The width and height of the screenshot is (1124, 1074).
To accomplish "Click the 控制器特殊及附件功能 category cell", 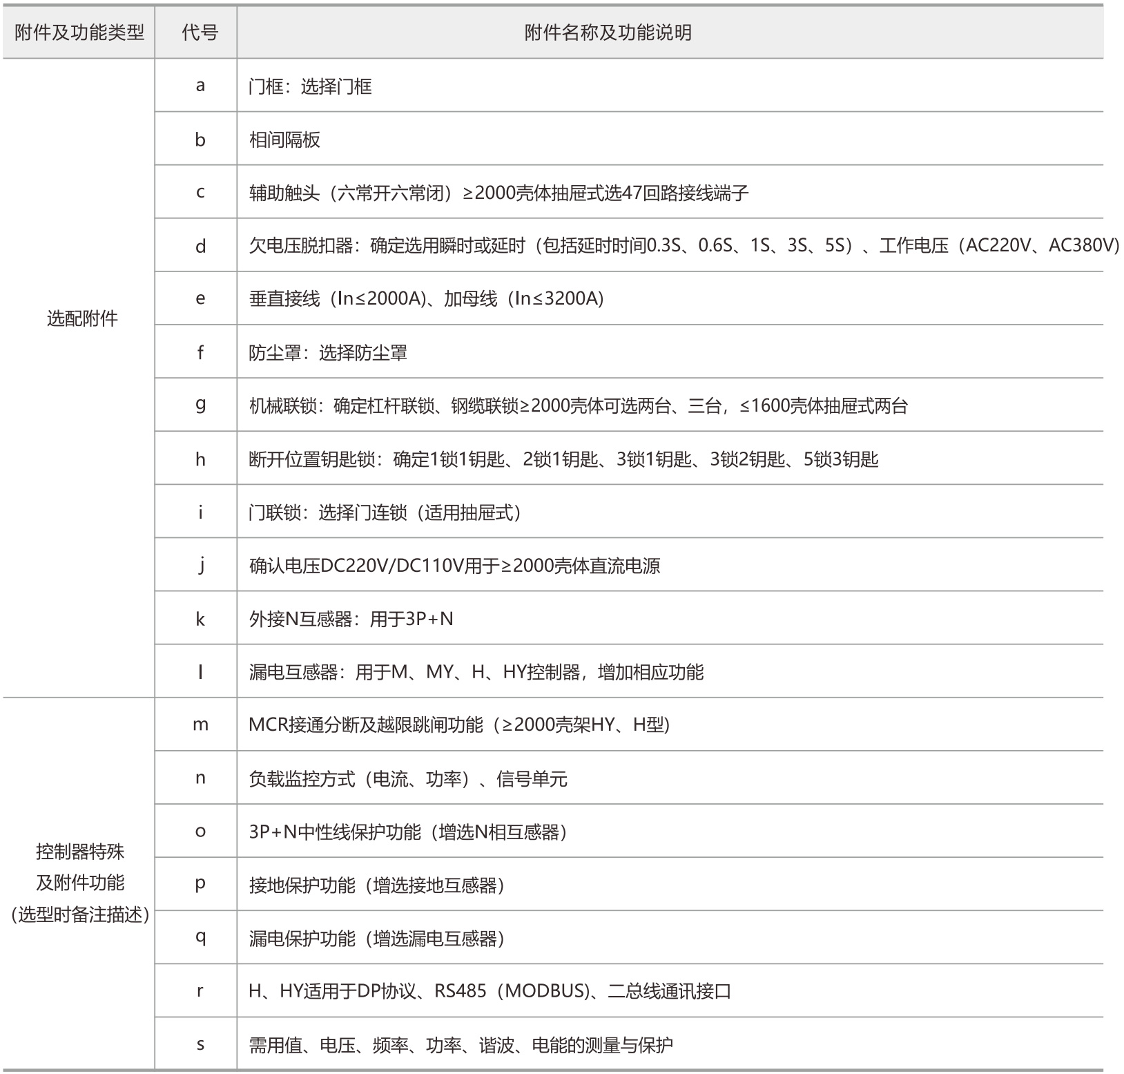I will click(x=81, y=883).
